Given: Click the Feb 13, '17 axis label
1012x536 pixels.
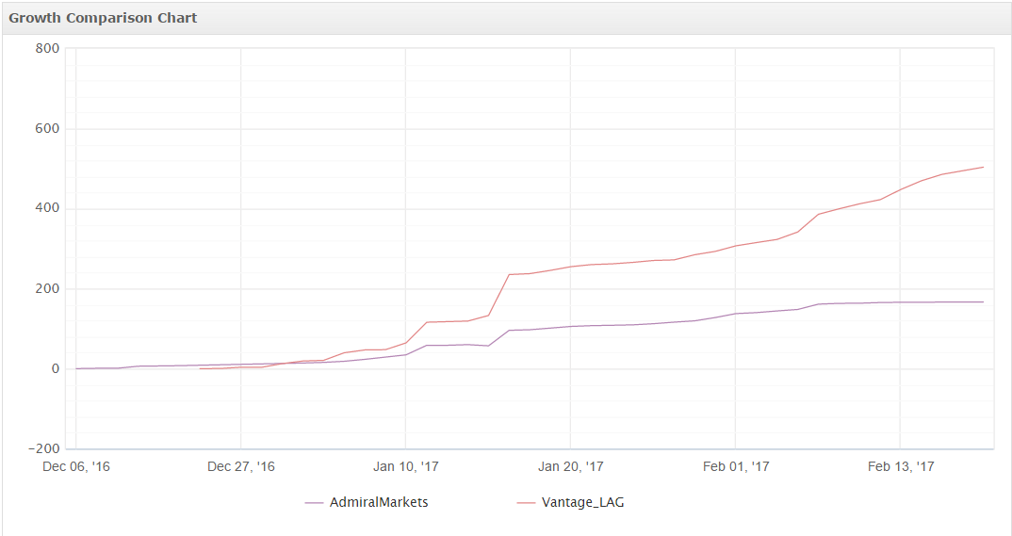Looking at the screenshot, I should 901,466.
